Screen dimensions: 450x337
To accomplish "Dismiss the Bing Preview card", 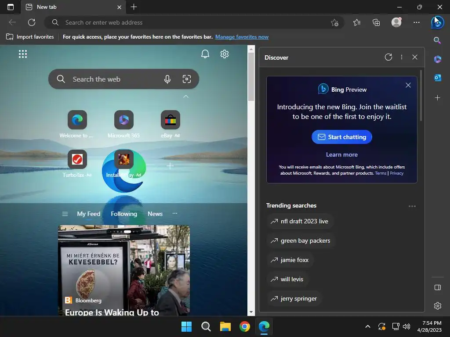I will tap(408, 85).
